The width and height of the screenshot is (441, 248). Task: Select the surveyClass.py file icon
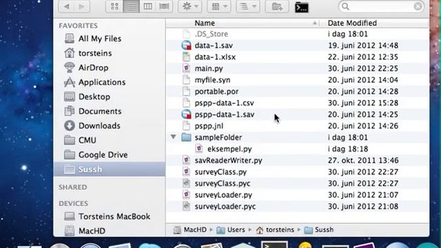[186, 172]
